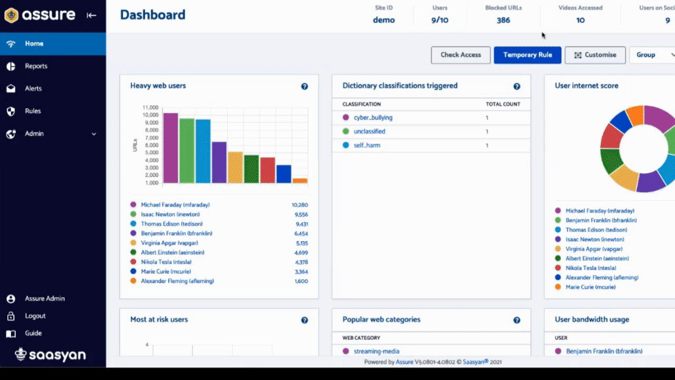Click the Temporary Rule button
Screen dimensions: 675x380
[527, 55]
